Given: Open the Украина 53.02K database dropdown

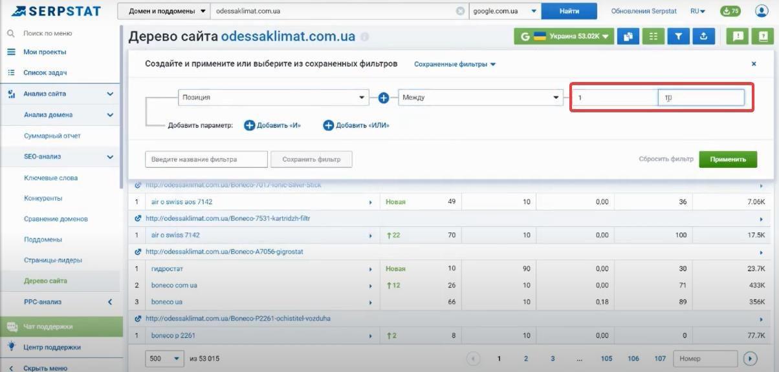Looking at the screenshot, I should tap(564, 37).
